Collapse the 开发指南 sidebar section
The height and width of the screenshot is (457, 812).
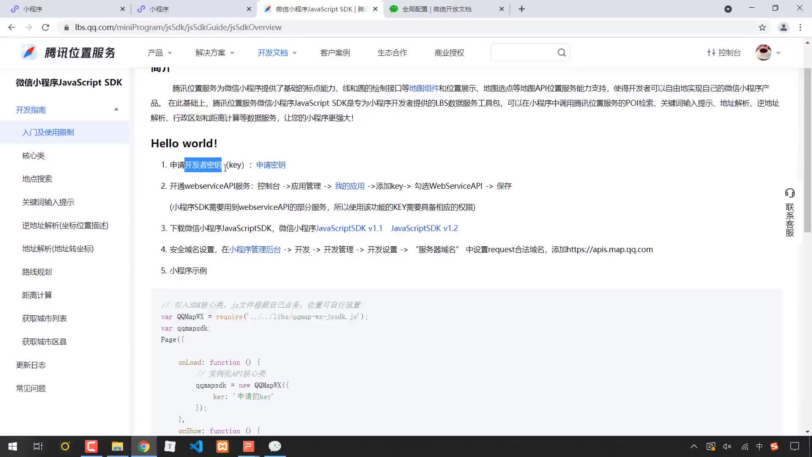point(116,110)
